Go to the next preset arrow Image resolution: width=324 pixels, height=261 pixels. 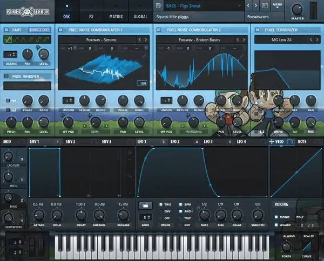pyautogui.click(x=257, y=6)
